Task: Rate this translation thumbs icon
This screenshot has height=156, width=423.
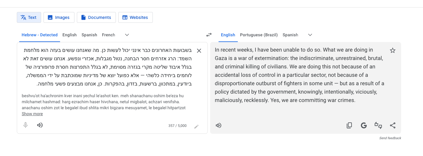Action: [378, 125]
